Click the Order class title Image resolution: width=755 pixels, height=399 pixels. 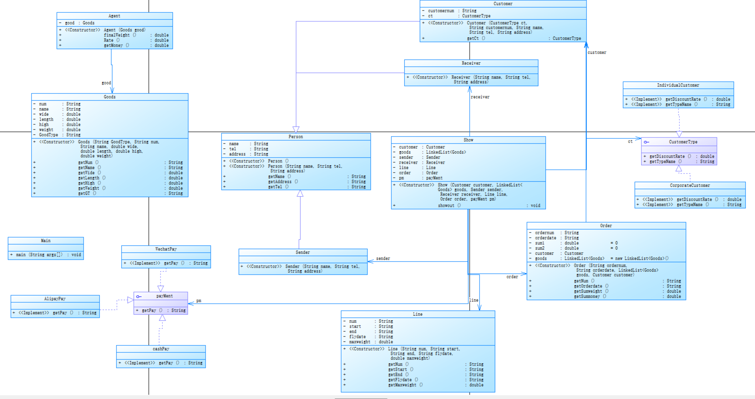tap(606, 225)
